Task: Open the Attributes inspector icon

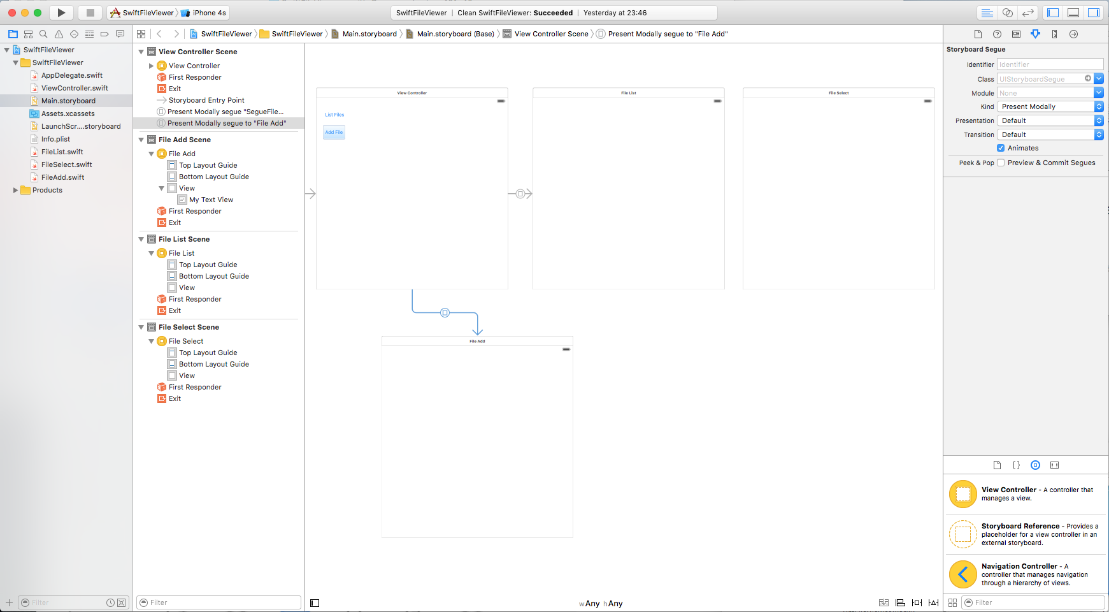Action: click(x=1035, y=34)
